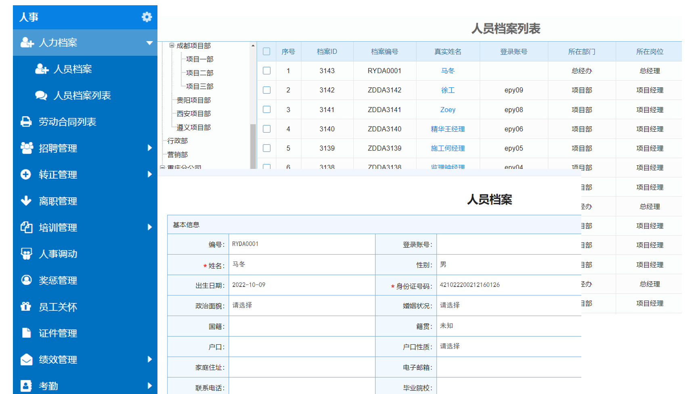Click the down-arrow icon beside 离职管理
The width and height of the screenshot is (696, 394).
coord(26,201)
